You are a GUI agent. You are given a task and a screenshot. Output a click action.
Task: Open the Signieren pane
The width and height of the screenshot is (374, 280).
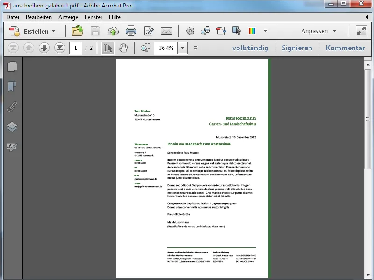pyautogui.click(x=297, y=48)
